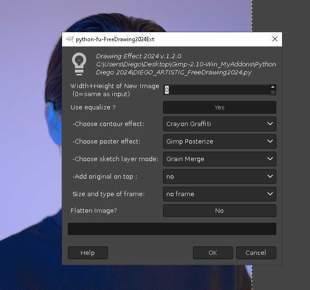
Task: Confirm with the OK button
Action: click(x=213, y=253)
